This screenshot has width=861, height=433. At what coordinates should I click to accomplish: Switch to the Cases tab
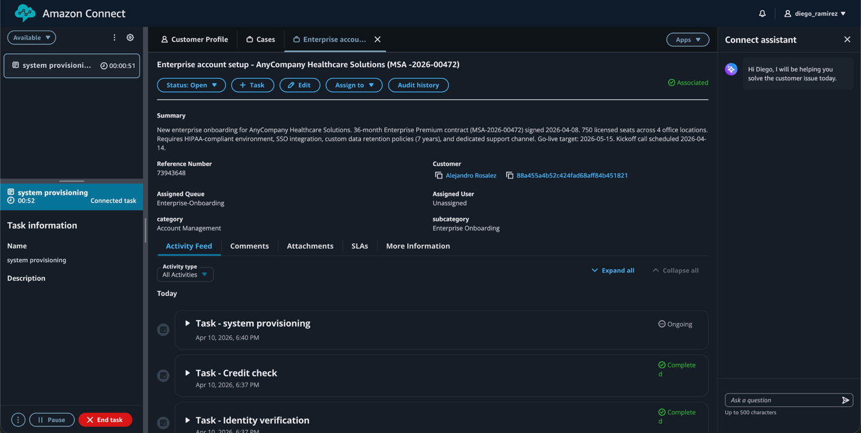coord(260,40)
